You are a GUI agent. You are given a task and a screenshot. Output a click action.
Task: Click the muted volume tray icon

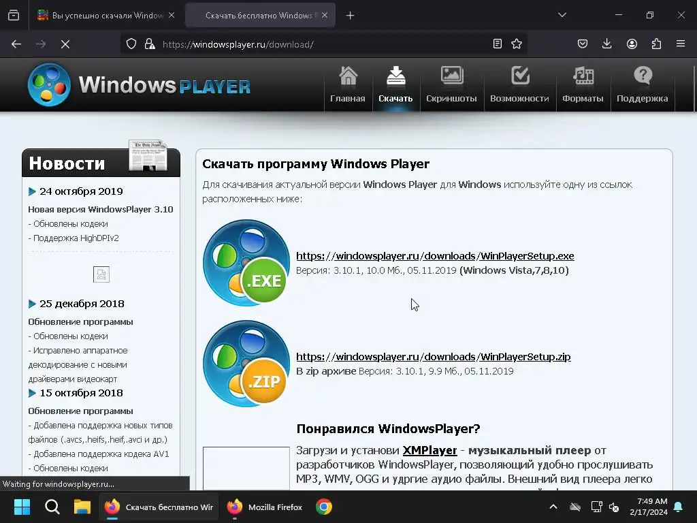point(614,507)
